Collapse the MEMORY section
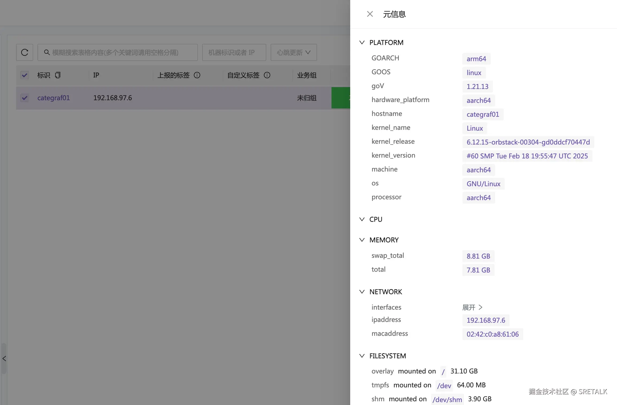617x405 pixels. [362, 240]
